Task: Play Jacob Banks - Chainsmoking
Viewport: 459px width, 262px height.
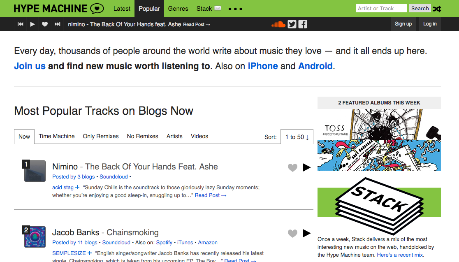Action: tap(306, 233)
